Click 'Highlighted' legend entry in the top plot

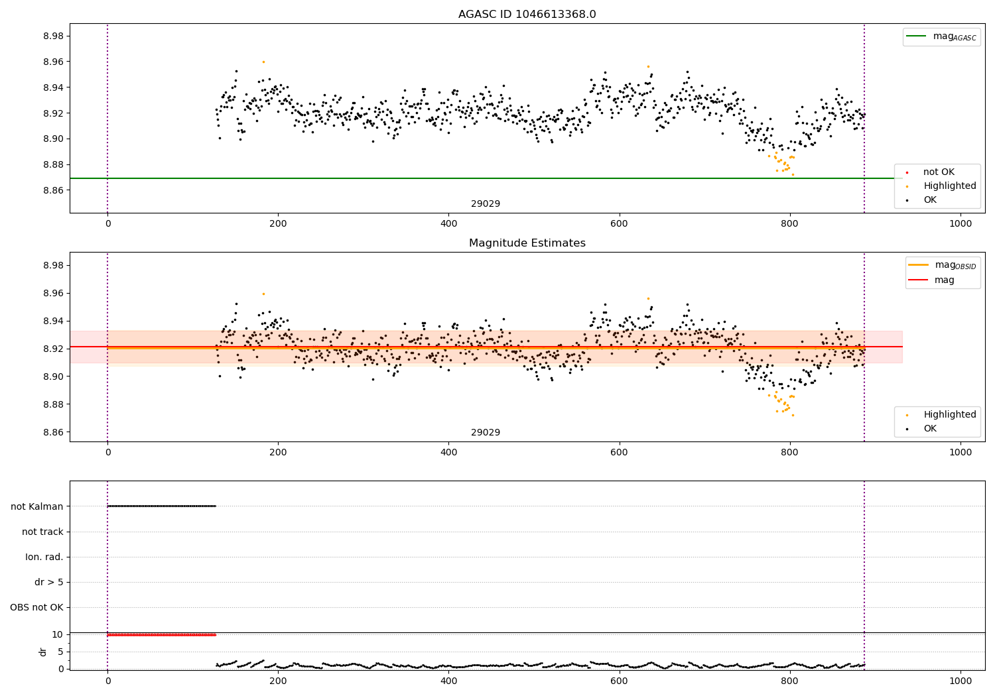coord(950,186)
